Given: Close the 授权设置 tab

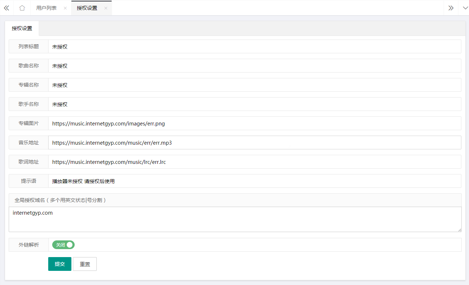Looking at the screenshot, I should click(106, 8).
